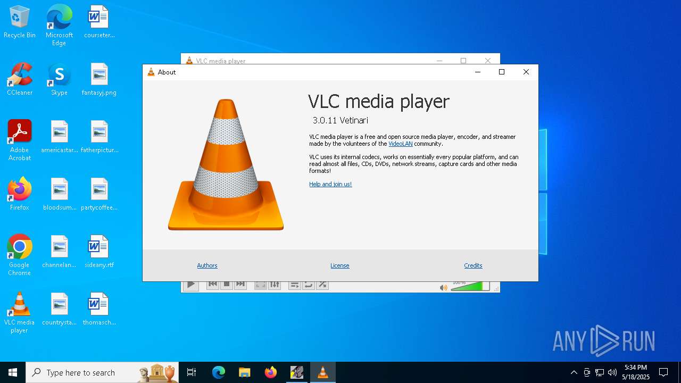
Task: Select '3.0.11 Vetinari' version text
Action: click(340, 120)
